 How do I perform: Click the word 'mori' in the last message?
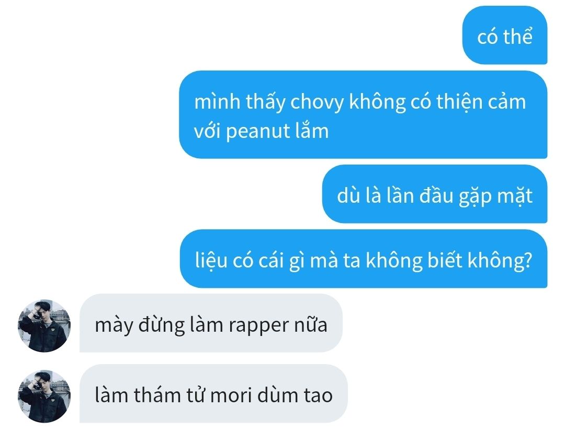pos(231,395)
